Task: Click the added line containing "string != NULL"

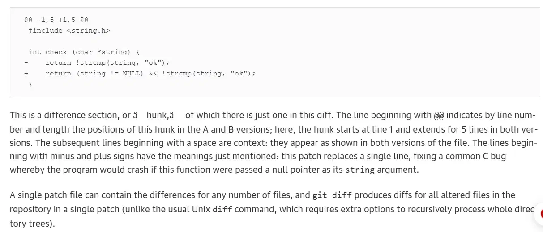Action: tap(150, 73)
